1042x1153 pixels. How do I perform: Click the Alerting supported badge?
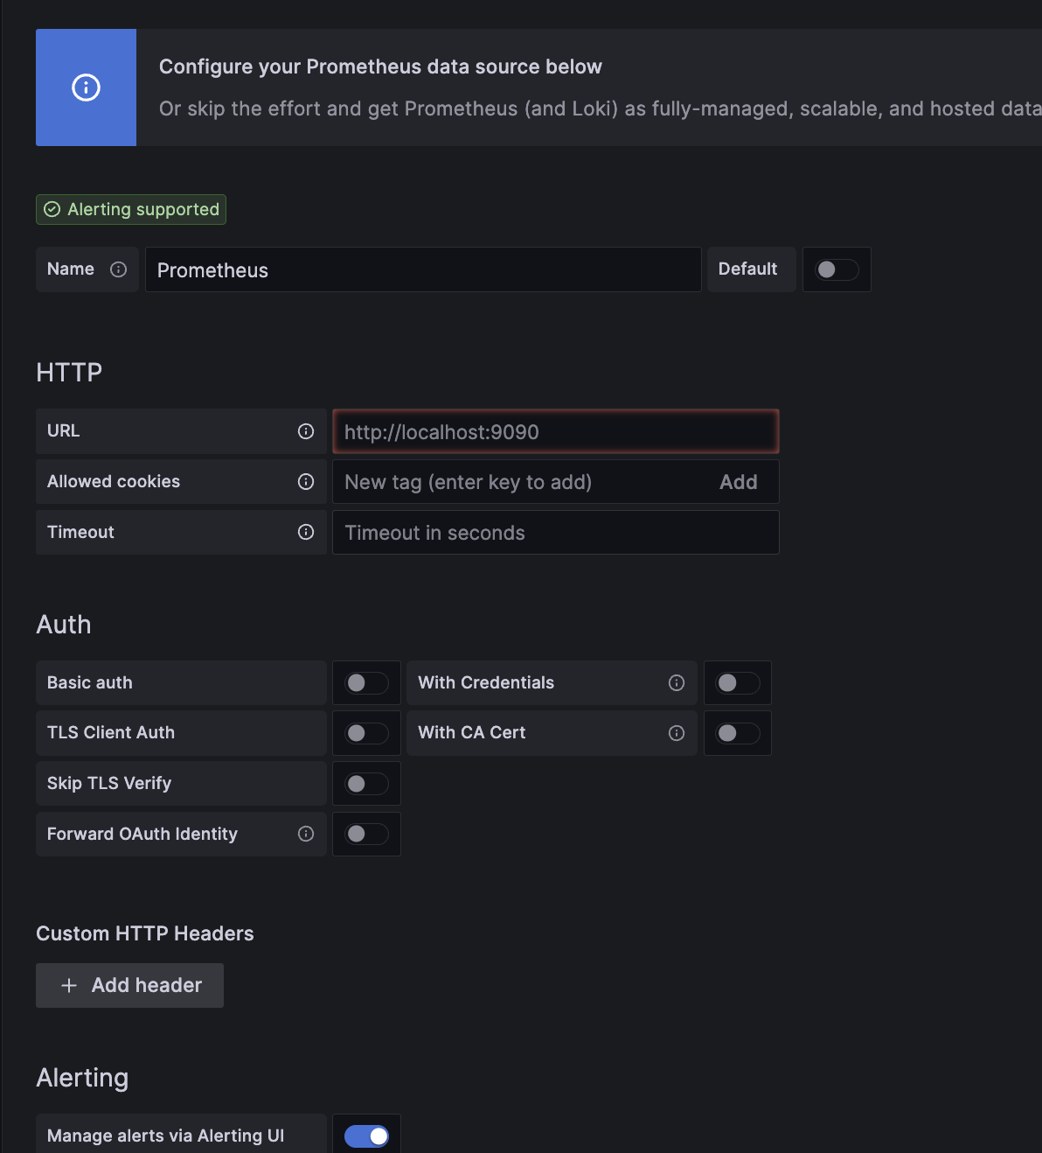coord(131,209)
